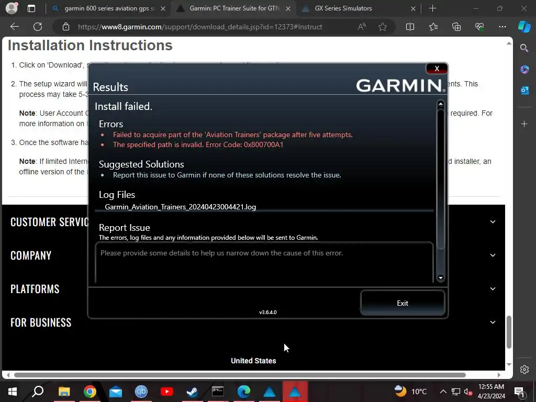Close the Garmin installer with the X button
The height and width of the screenshot is (402, 536).
click(437, 69)
